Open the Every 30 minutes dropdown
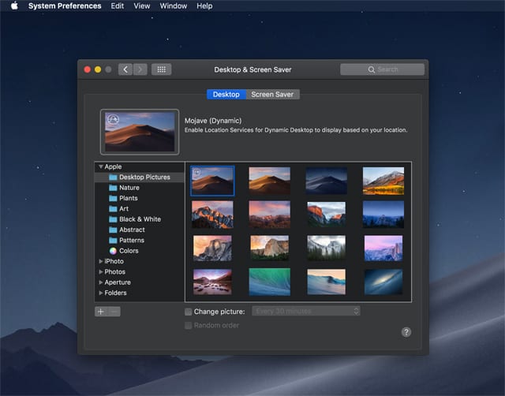 click(x=306, y=312)
